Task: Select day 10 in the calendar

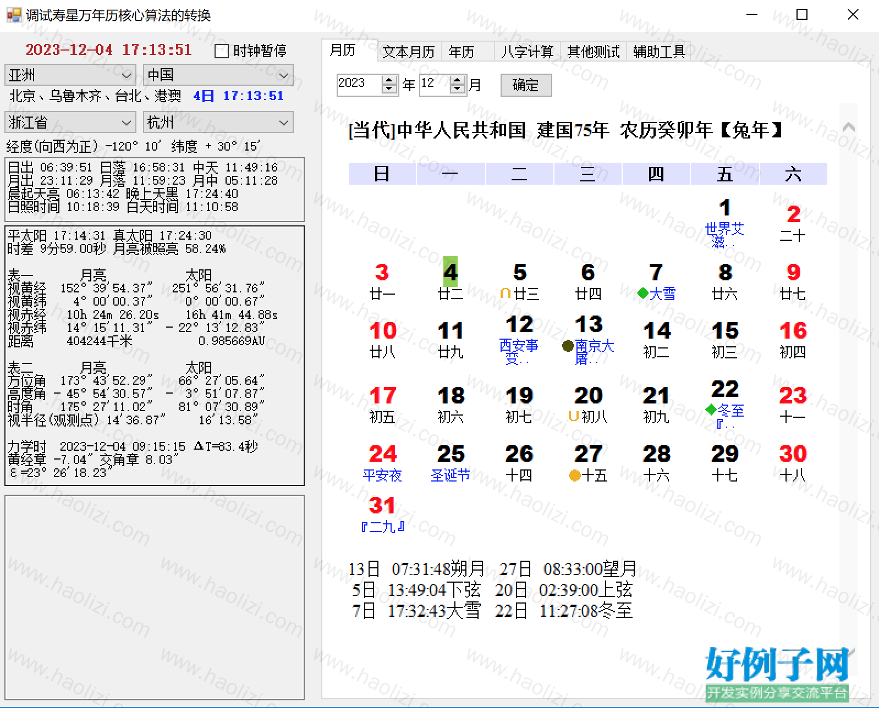Action: pyautogui.click(x=382, y=330)
